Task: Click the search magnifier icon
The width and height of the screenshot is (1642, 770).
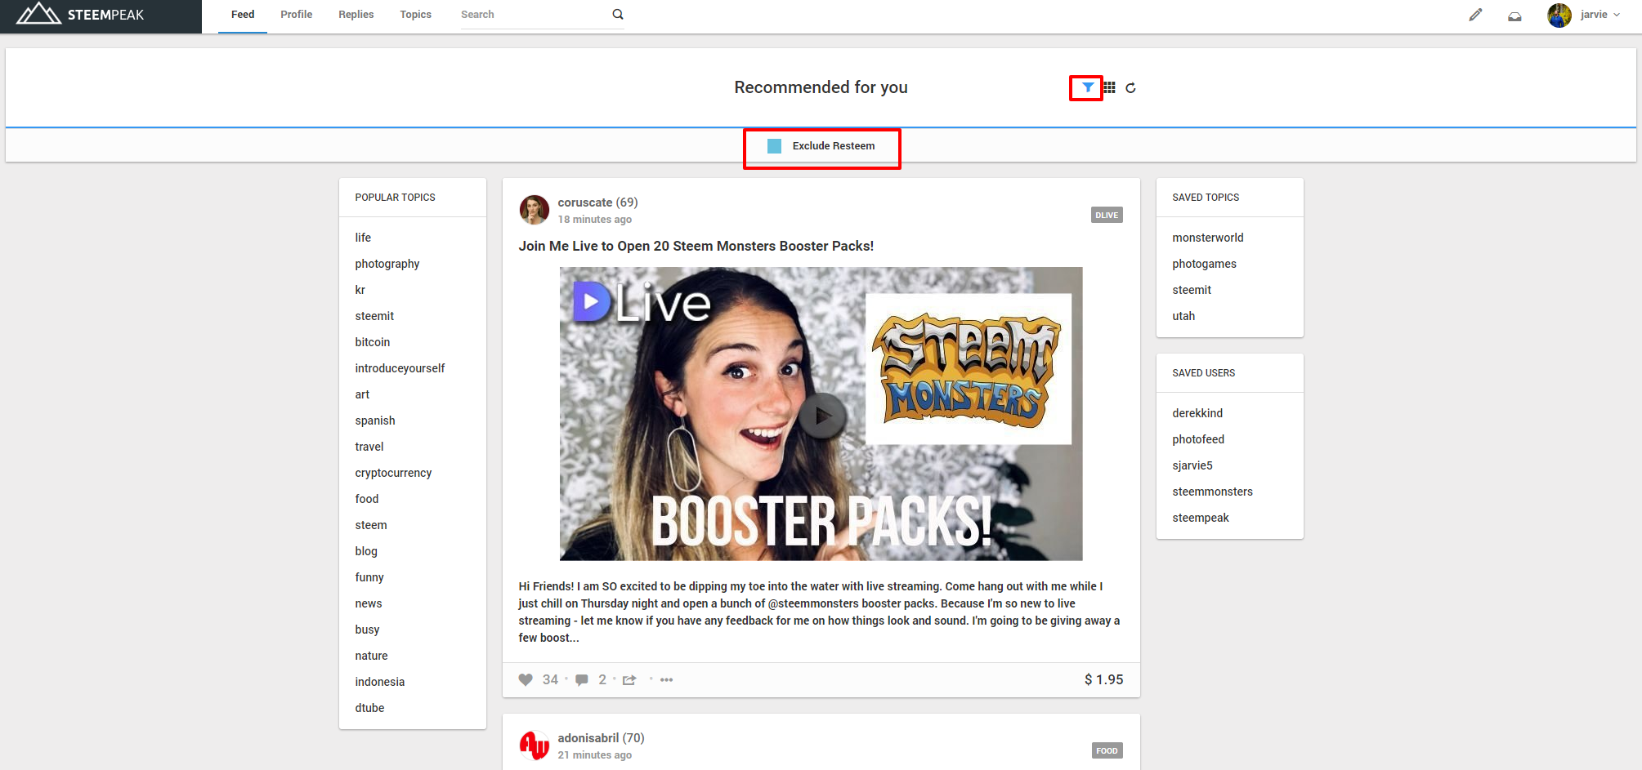Action: click(x=618, y=14)
